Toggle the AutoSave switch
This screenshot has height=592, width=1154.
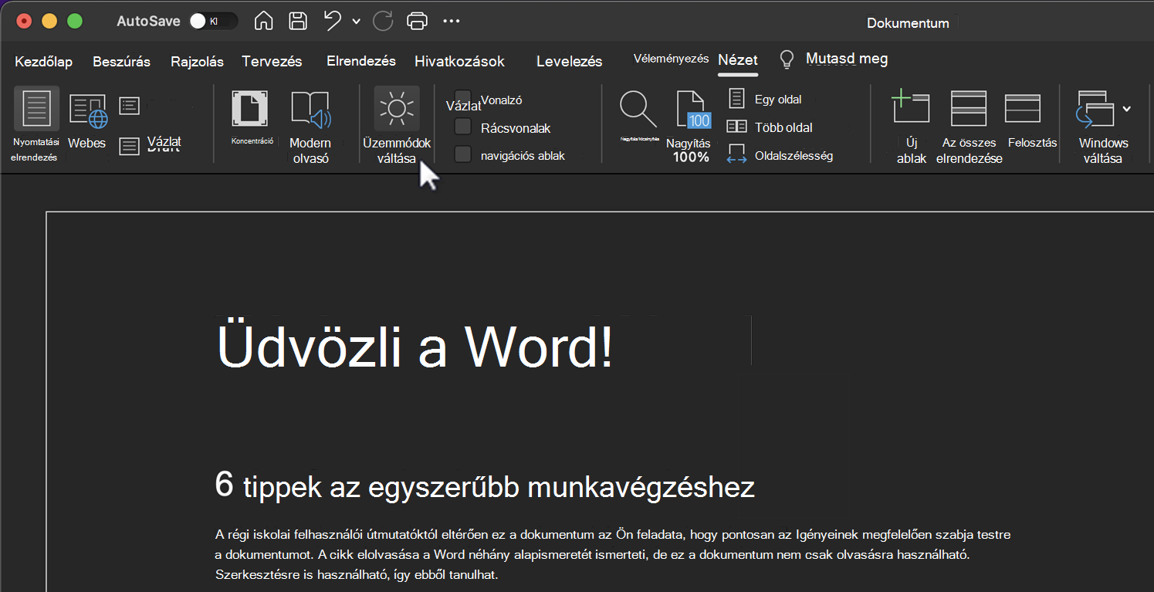[214, 21]
